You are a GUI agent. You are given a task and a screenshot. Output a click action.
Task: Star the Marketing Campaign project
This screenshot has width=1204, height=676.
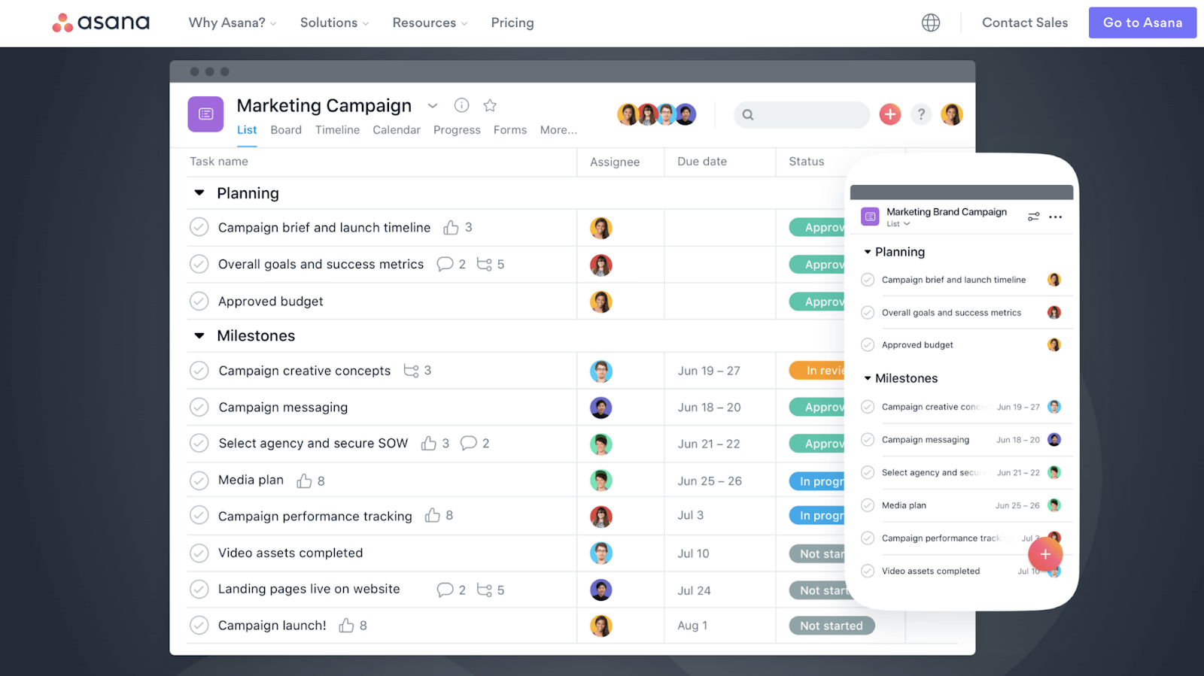(490, 105)
